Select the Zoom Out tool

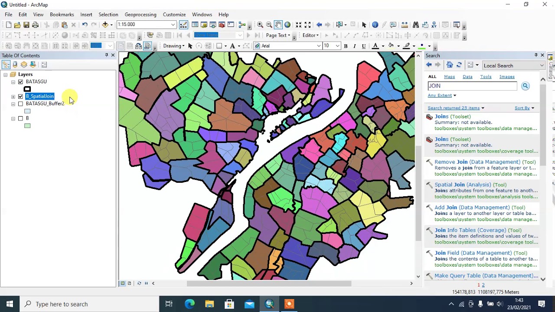pyautogui.click(x=269, y=25)
